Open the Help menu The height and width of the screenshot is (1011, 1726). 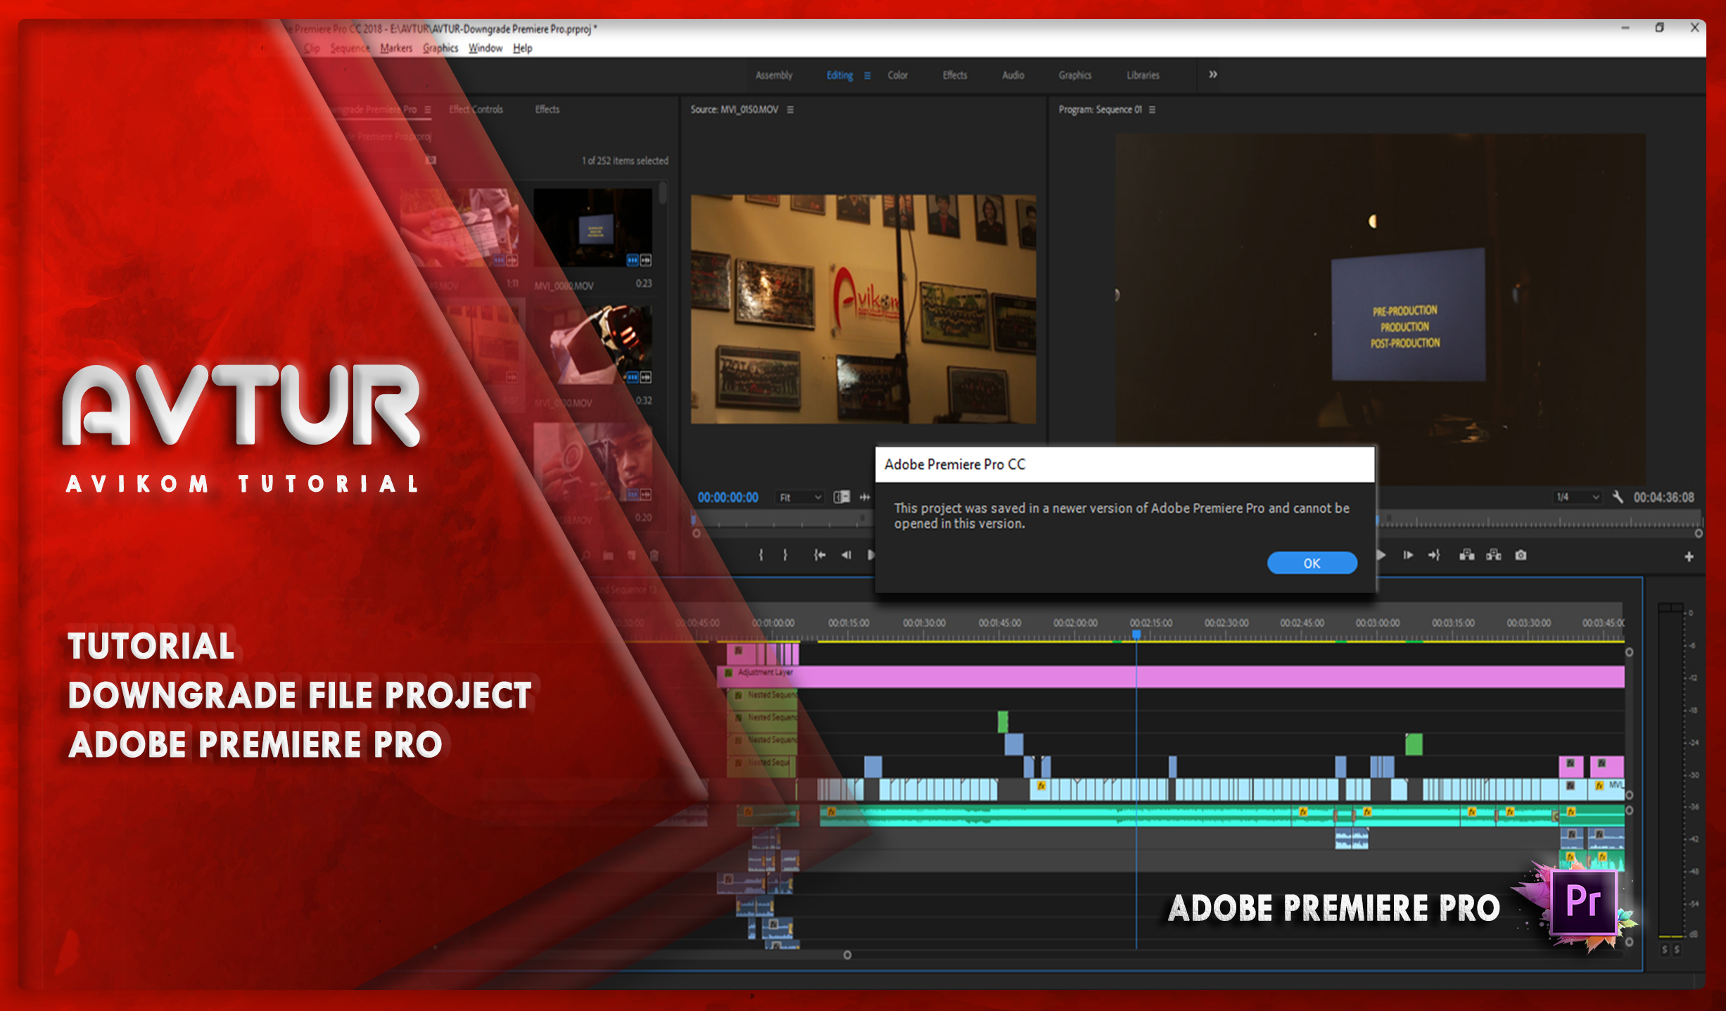click(x=523, y=48)
